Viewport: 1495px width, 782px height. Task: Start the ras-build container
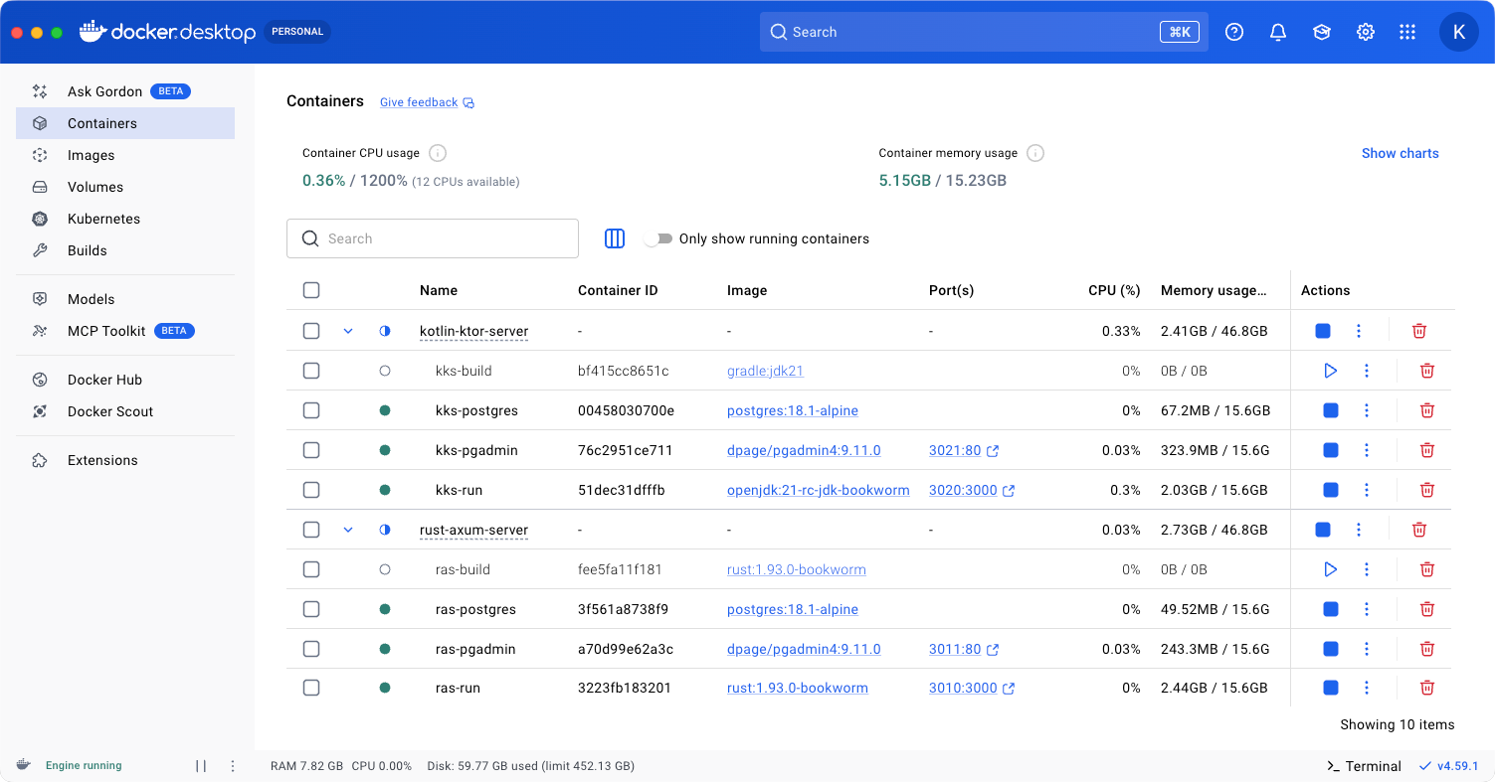pos(1331,569)
